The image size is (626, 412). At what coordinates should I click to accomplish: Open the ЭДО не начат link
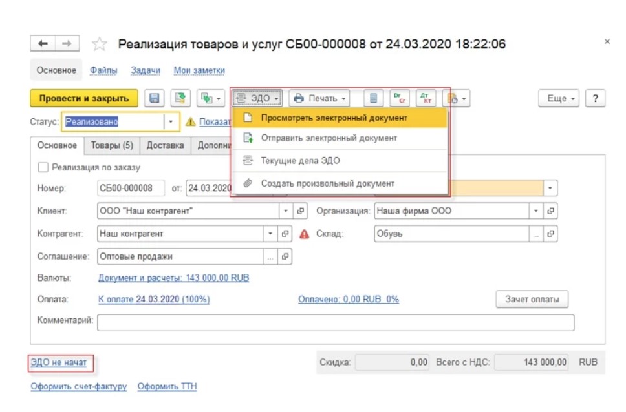click(x=59, y=362)
